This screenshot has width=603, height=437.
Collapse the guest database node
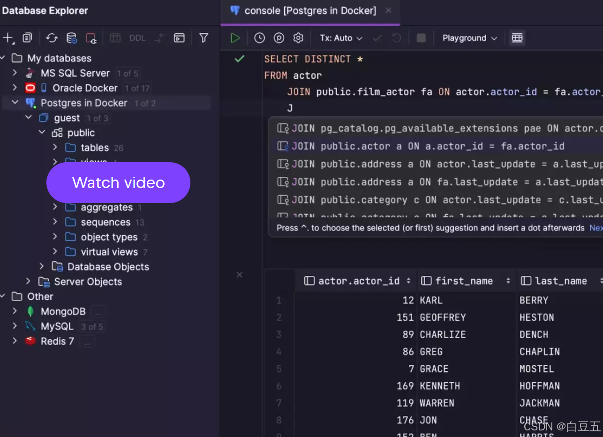pos(29,117)
